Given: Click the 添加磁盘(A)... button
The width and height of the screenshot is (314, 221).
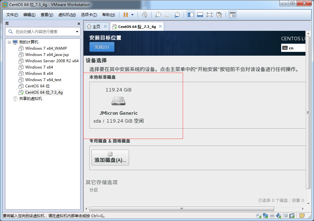Looking at the screenshot, I should [x=110, y=157].
